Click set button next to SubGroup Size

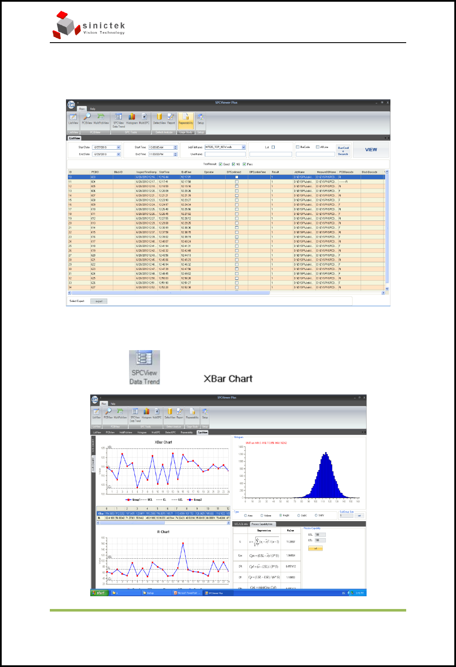[359, 515]
